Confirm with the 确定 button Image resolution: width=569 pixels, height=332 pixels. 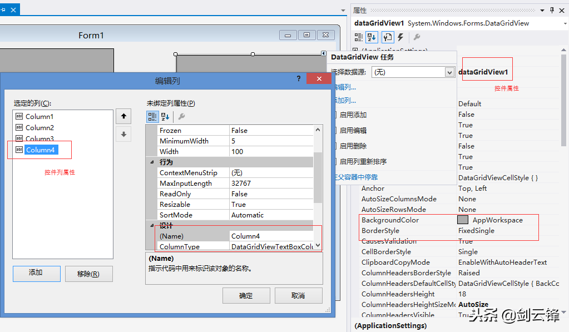click(246, 296)
